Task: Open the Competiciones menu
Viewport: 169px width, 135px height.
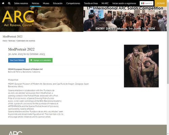Action: pos(73,3)
